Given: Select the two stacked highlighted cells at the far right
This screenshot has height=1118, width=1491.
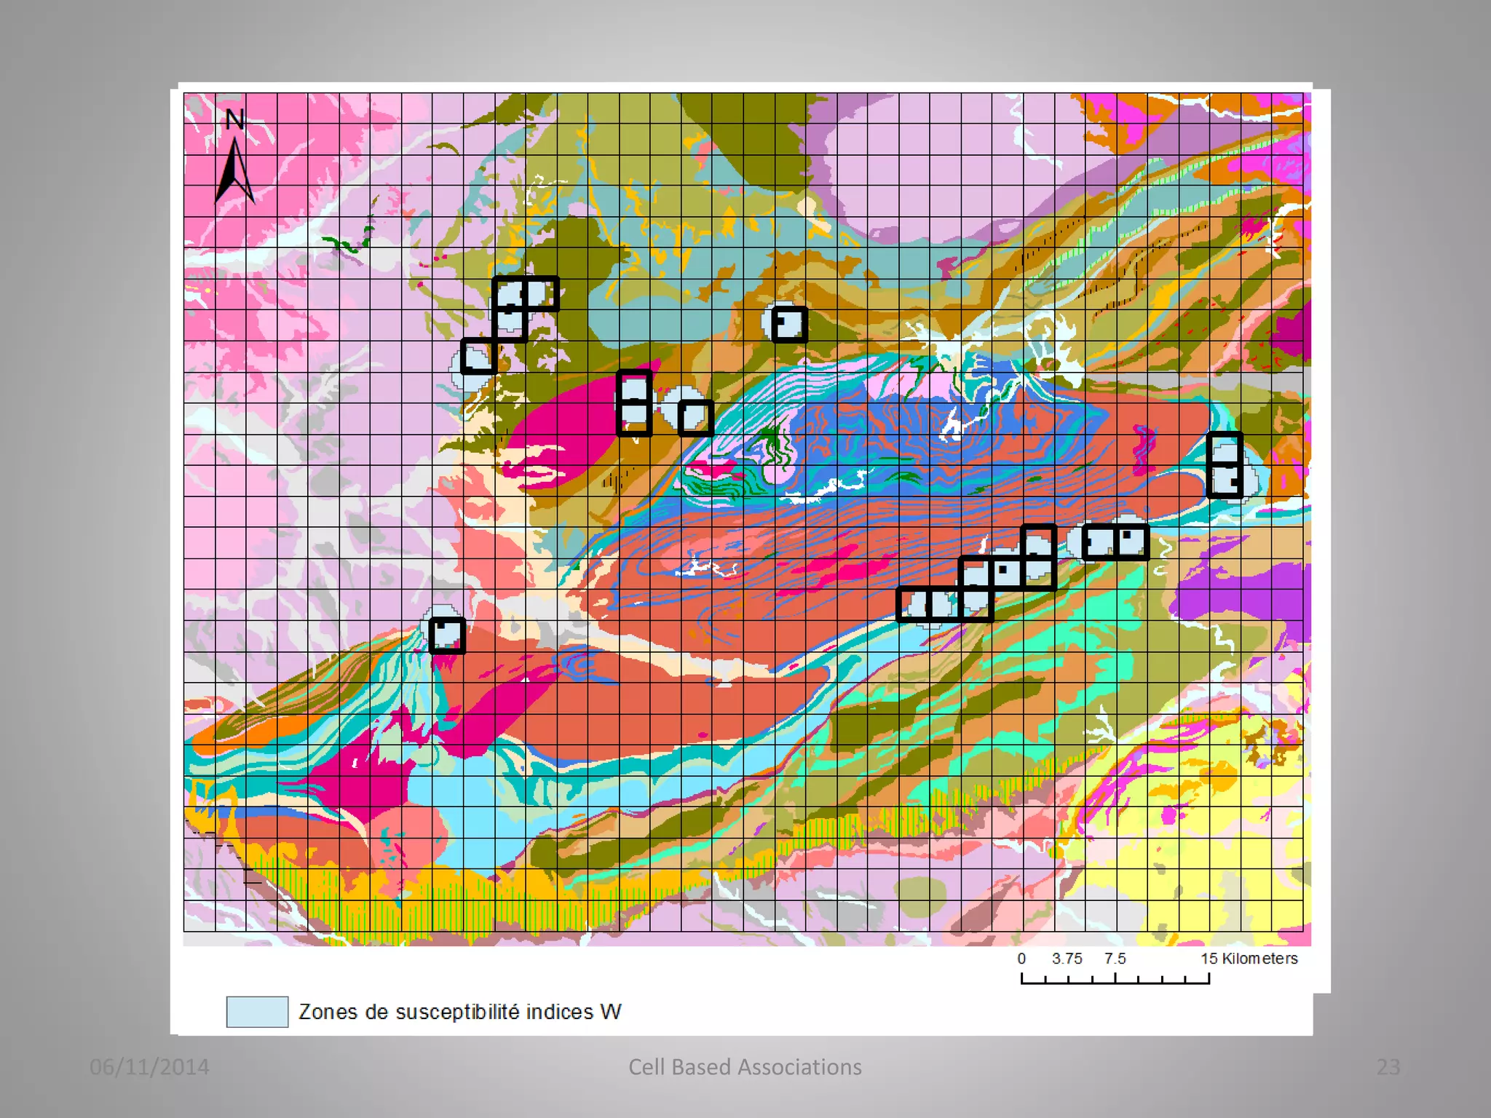Looking at the screenshot, I should click(1225, 465).
